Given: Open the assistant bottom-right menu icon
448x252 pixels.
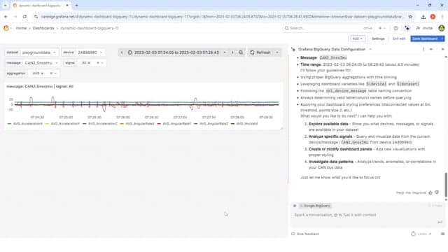Looking at the screenshot, I should coord(442,234).
